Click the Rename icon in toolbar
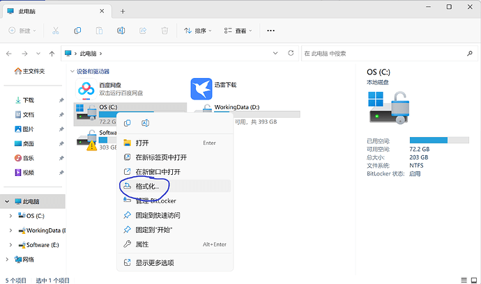This screenshot has height=284, width=481. pyautogui.click(x=121, y=31)
